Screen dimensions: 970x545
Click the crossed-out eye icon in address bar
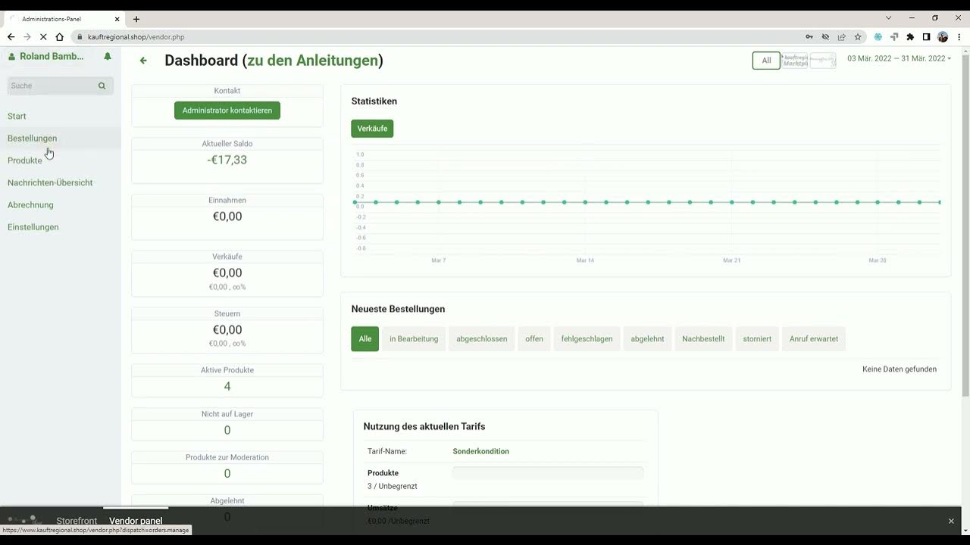825,36
